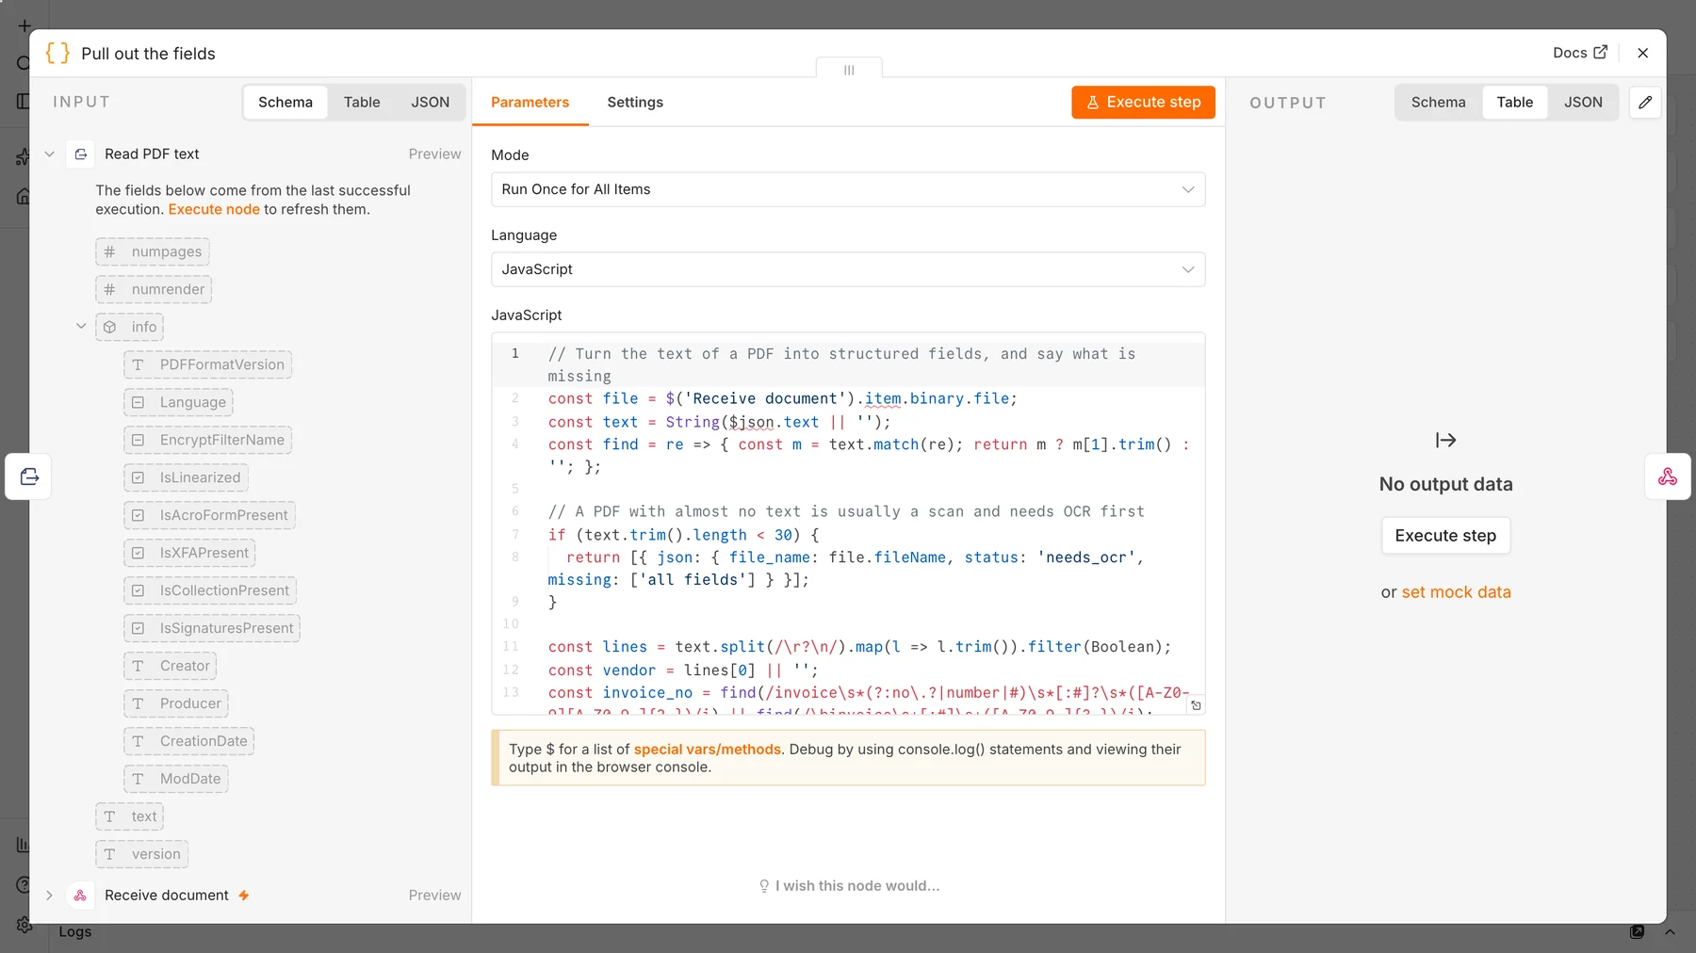This screenshot has height=953, width=1696.
Task: Click the PDFFormatVersion text type icon
Action: point(139,364)
